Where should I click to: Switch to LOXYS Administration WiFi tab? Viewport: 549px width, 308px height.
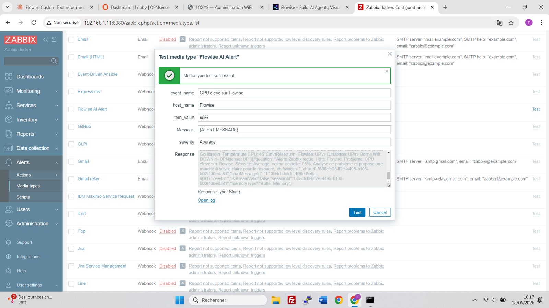tap(224, 7)
